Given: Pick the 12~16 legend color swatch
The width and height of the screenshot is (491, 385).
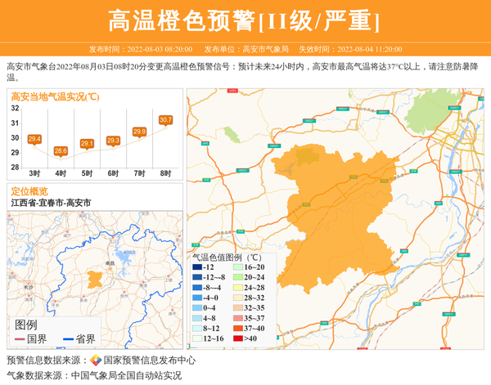Looking at the screenshot, I should (197, 338).
